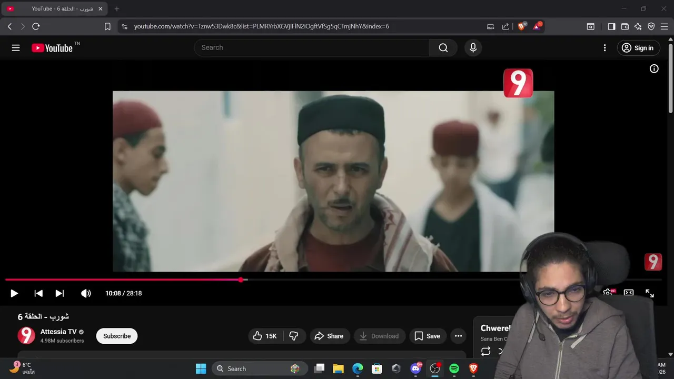Open Task View from the taskbar
This screenshot has width=674, height=379.
(319, 368)
